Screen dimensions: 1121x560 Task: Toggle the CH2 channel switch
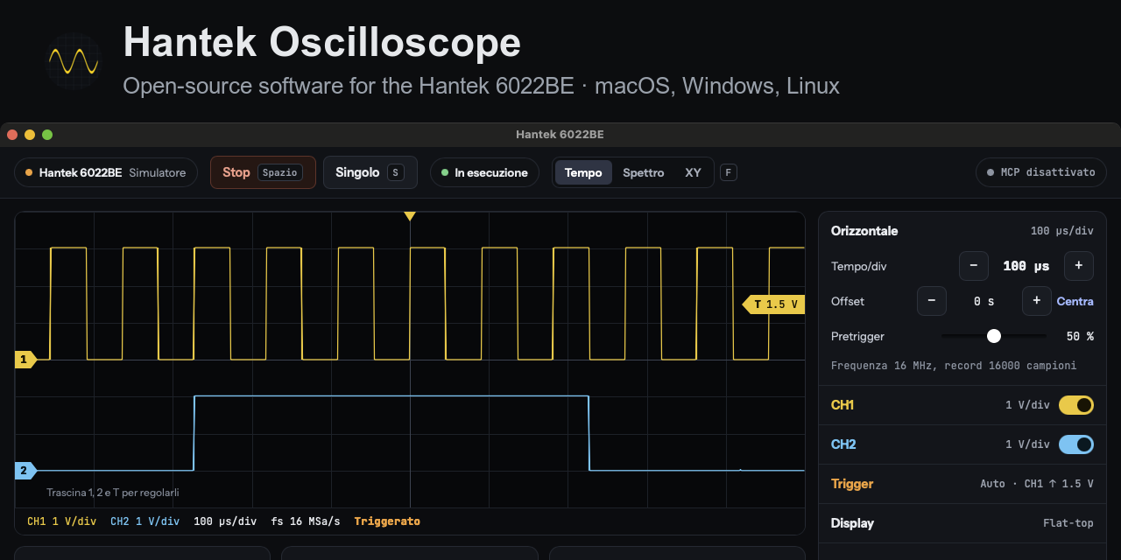1076,444
